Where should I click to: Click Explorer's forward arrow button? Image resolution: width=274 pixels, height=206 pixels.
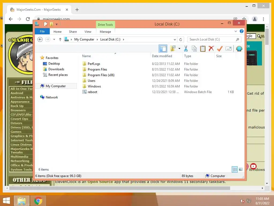click(48, 39)
